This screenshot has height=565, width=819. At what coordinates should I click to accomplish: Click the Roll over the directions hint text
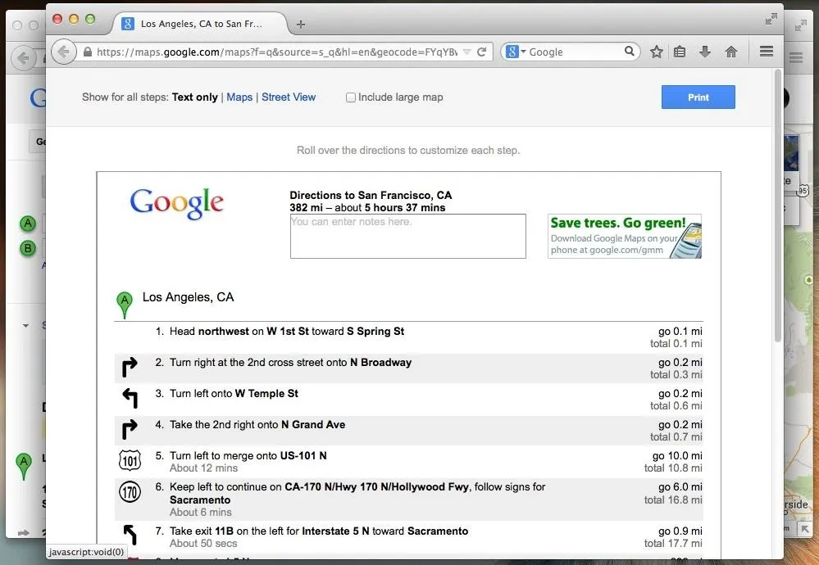(x=408, y=150)
